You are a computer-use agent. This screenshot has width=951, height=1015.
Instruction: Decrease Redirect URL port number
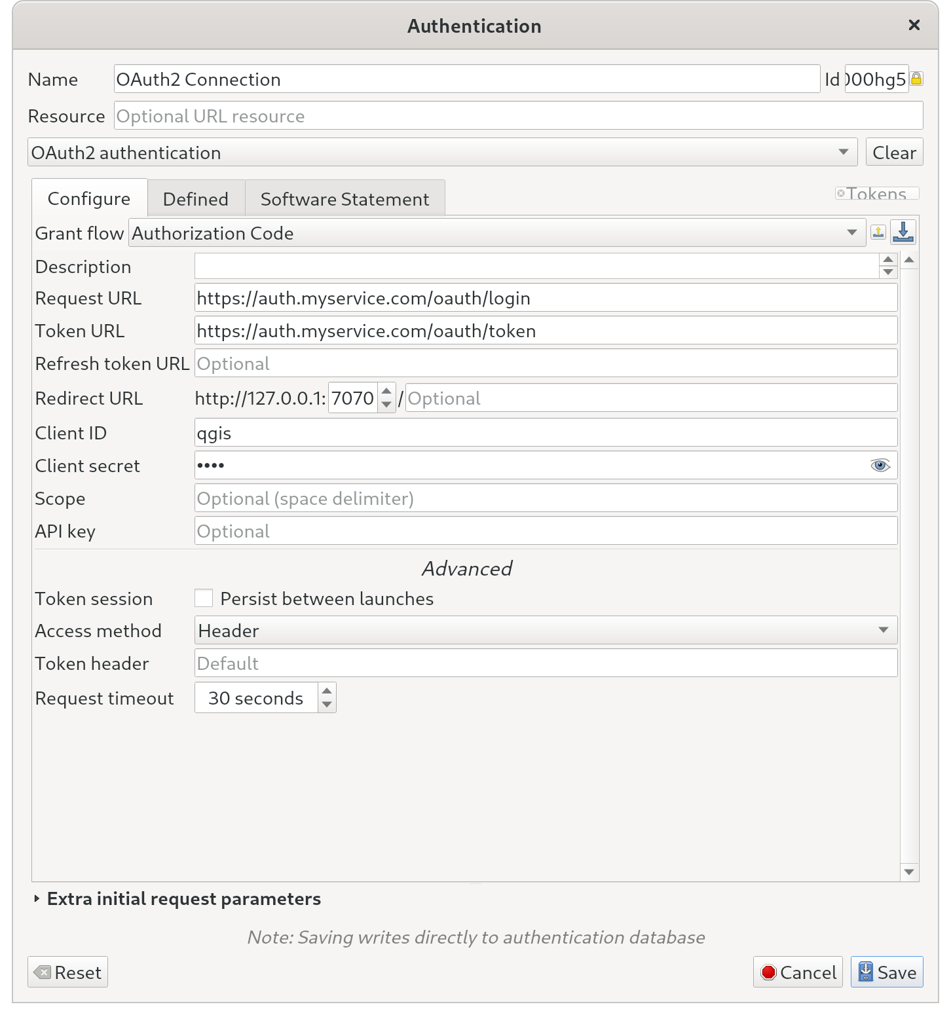(386, 405)
